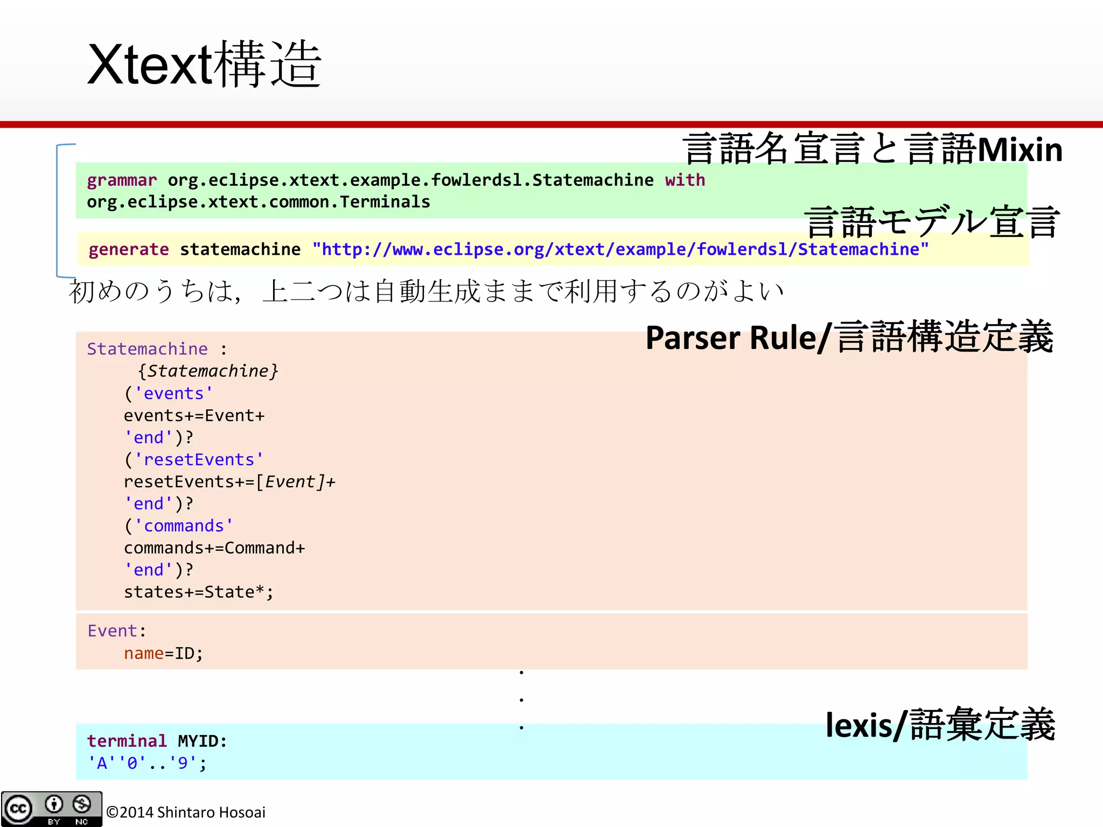Click the "'A''0'..'9';" terminal definition
This screenshot has width=1103, height=827.
point(147,763)
